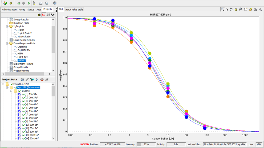Collapse the [1]Saline tree node
Screen dimensions: 264x148
pyautogui.click(x=11, y=91)
